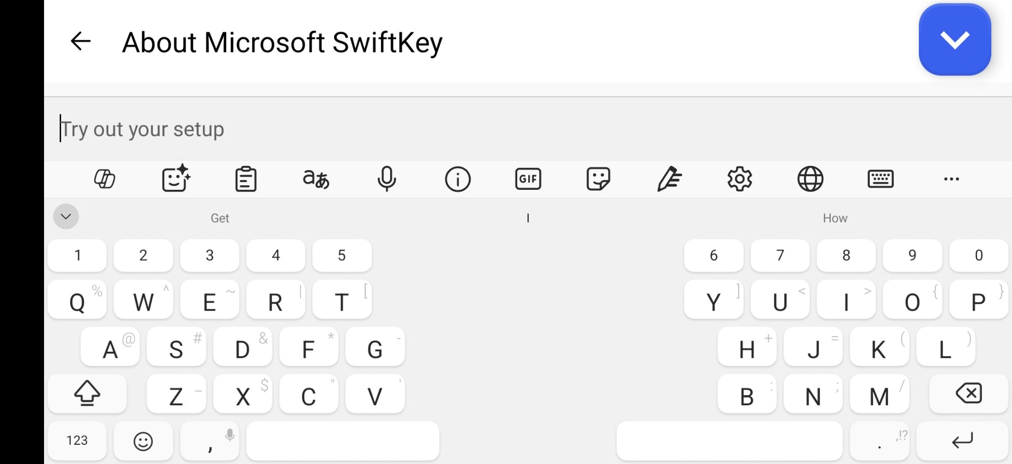Toggle the Shift key
The height and width of the screenshot is (464, 1012).
(x=87, y=394)
